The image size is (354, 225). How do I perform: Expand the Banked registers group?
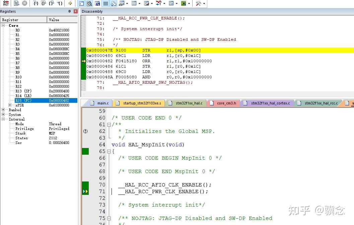coord(3,110)
